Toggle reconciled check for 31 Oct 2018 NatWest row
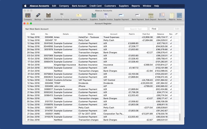This screenshot has width=207, height=129. (171, 71)
